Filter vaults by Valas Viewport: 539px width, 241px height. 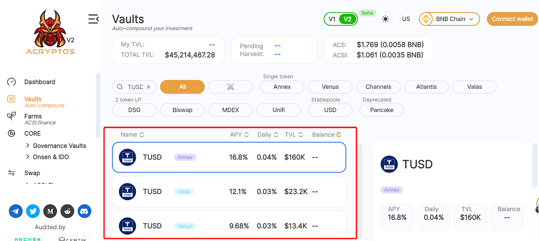(x=475, y=87)
